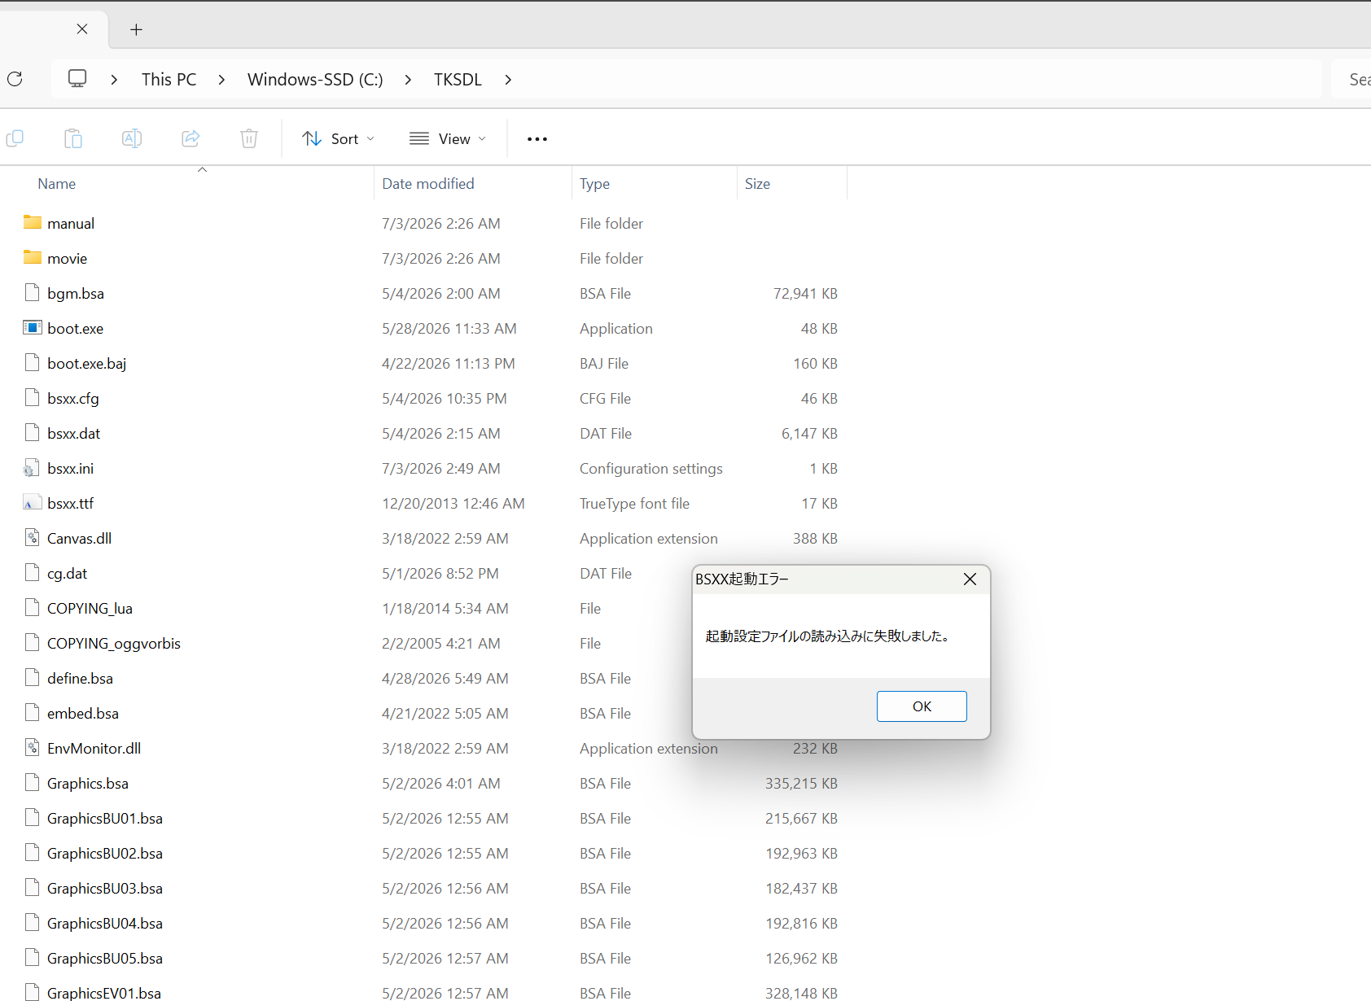Select the bsxx.ini configuration file

click(x=70, y=468)
